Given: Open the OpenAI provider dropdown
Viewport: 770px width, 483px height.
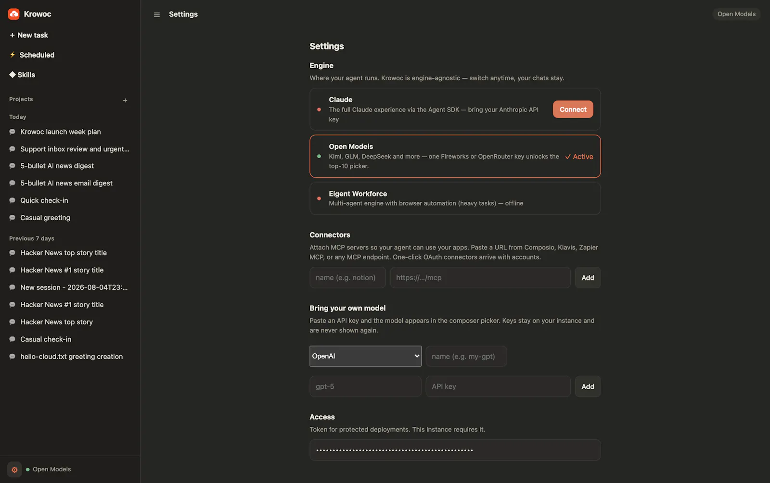Looking at the screenshot, I should coord(365,356).
